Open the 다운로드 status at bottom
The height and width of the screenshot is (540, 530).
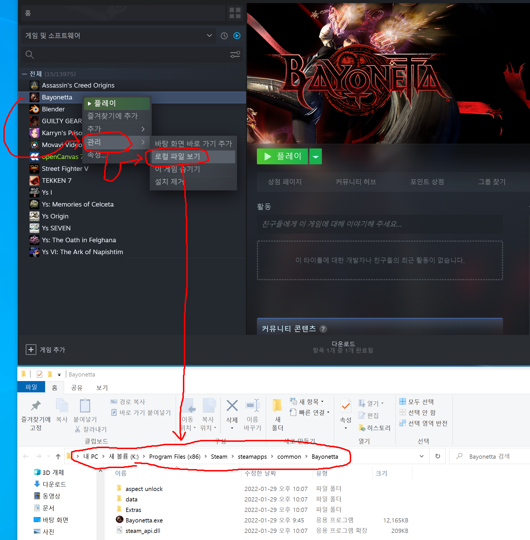[343, 347]
